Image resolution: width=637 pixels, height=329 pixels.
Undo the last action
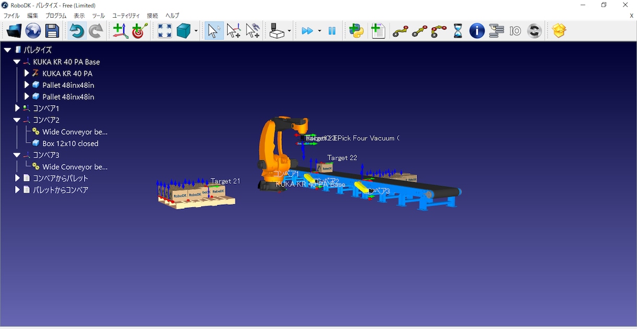pos(77,31)
